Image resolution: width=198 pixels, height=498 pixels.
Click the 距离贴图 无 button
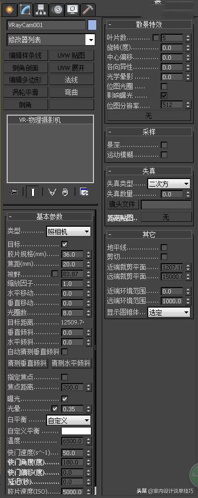[x=166, y=217]
